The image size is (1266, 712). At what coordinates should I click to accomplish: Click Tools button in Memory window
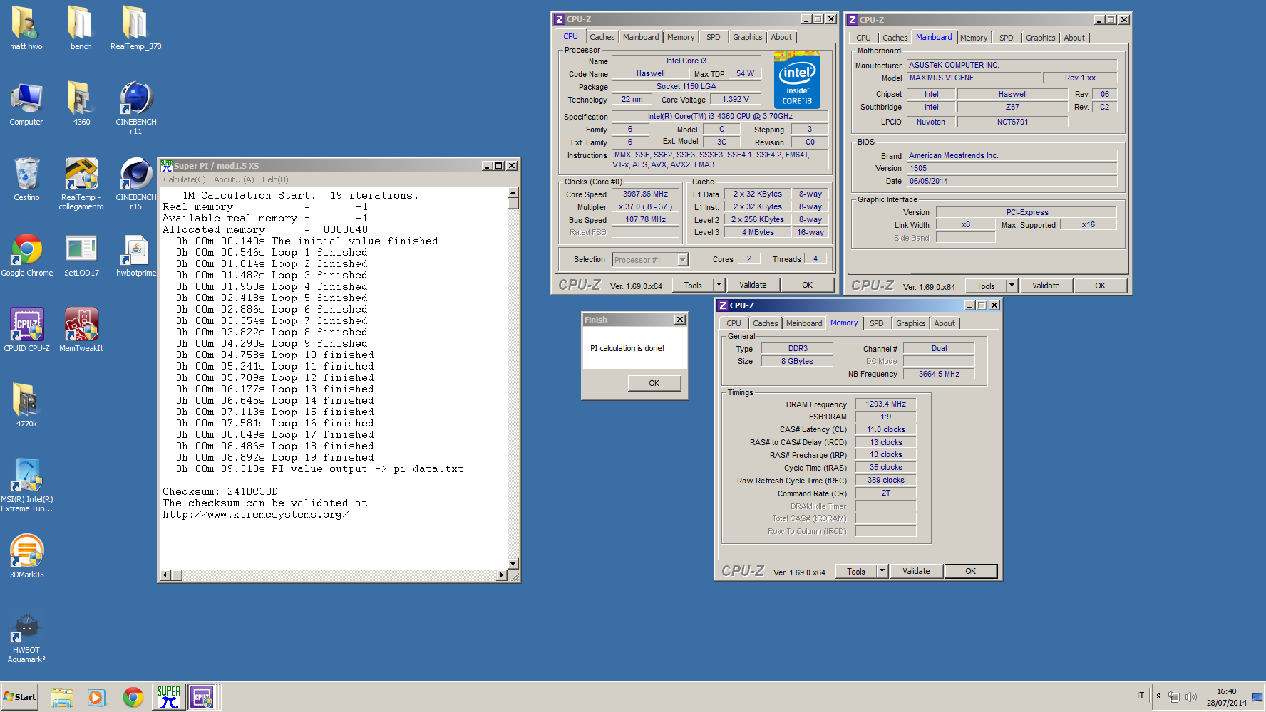click(856, 571)
